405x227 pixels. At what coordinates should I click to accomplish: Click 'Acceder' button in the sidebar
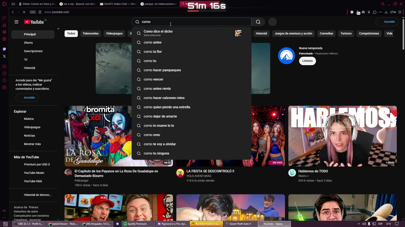click(x=27, y=98)
